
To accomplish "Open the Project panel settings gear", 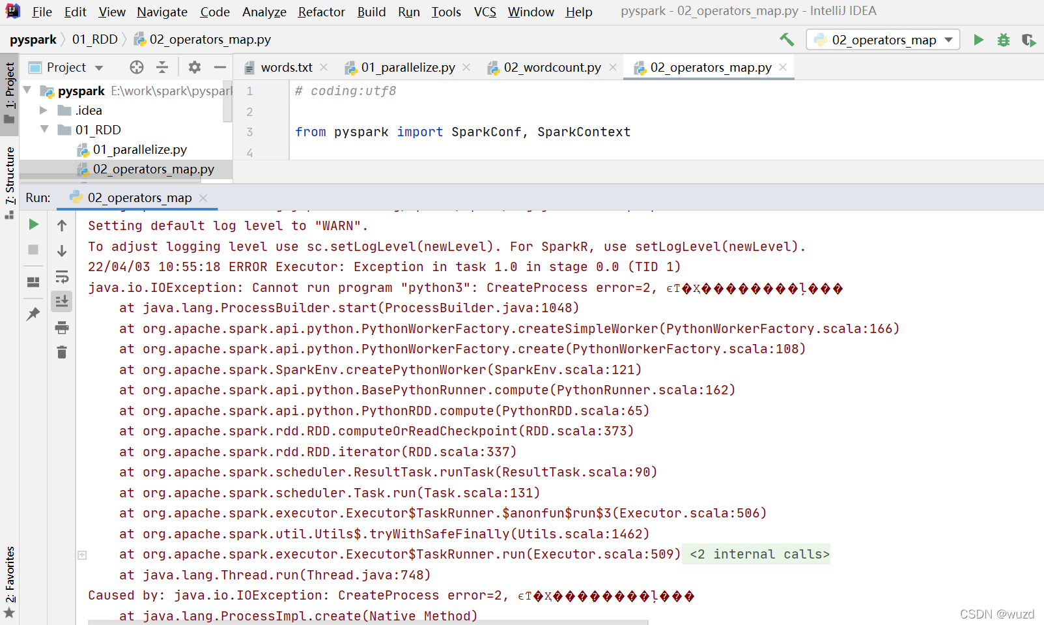I will point(194,66).
